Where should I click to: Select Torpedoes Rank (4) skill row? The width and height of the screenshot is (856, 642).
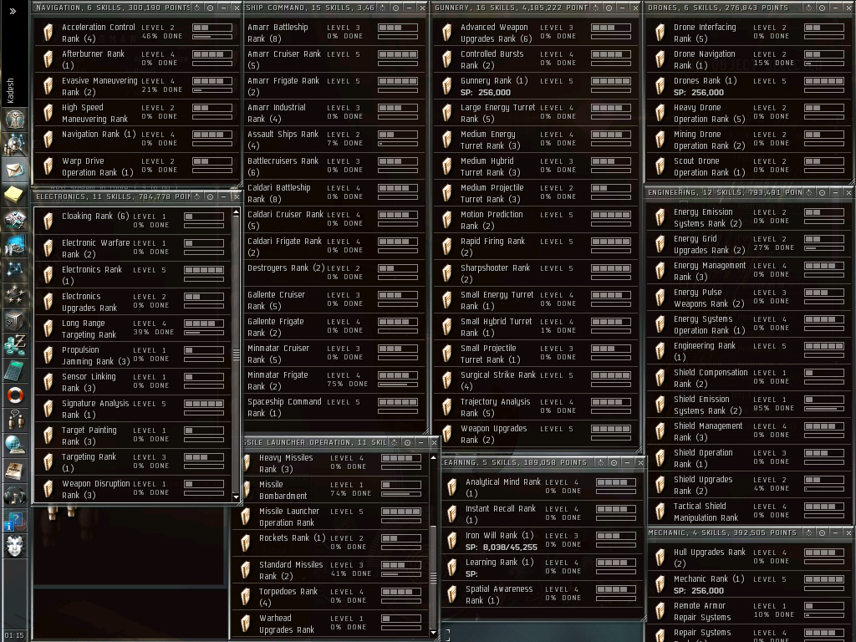point(331,597)
